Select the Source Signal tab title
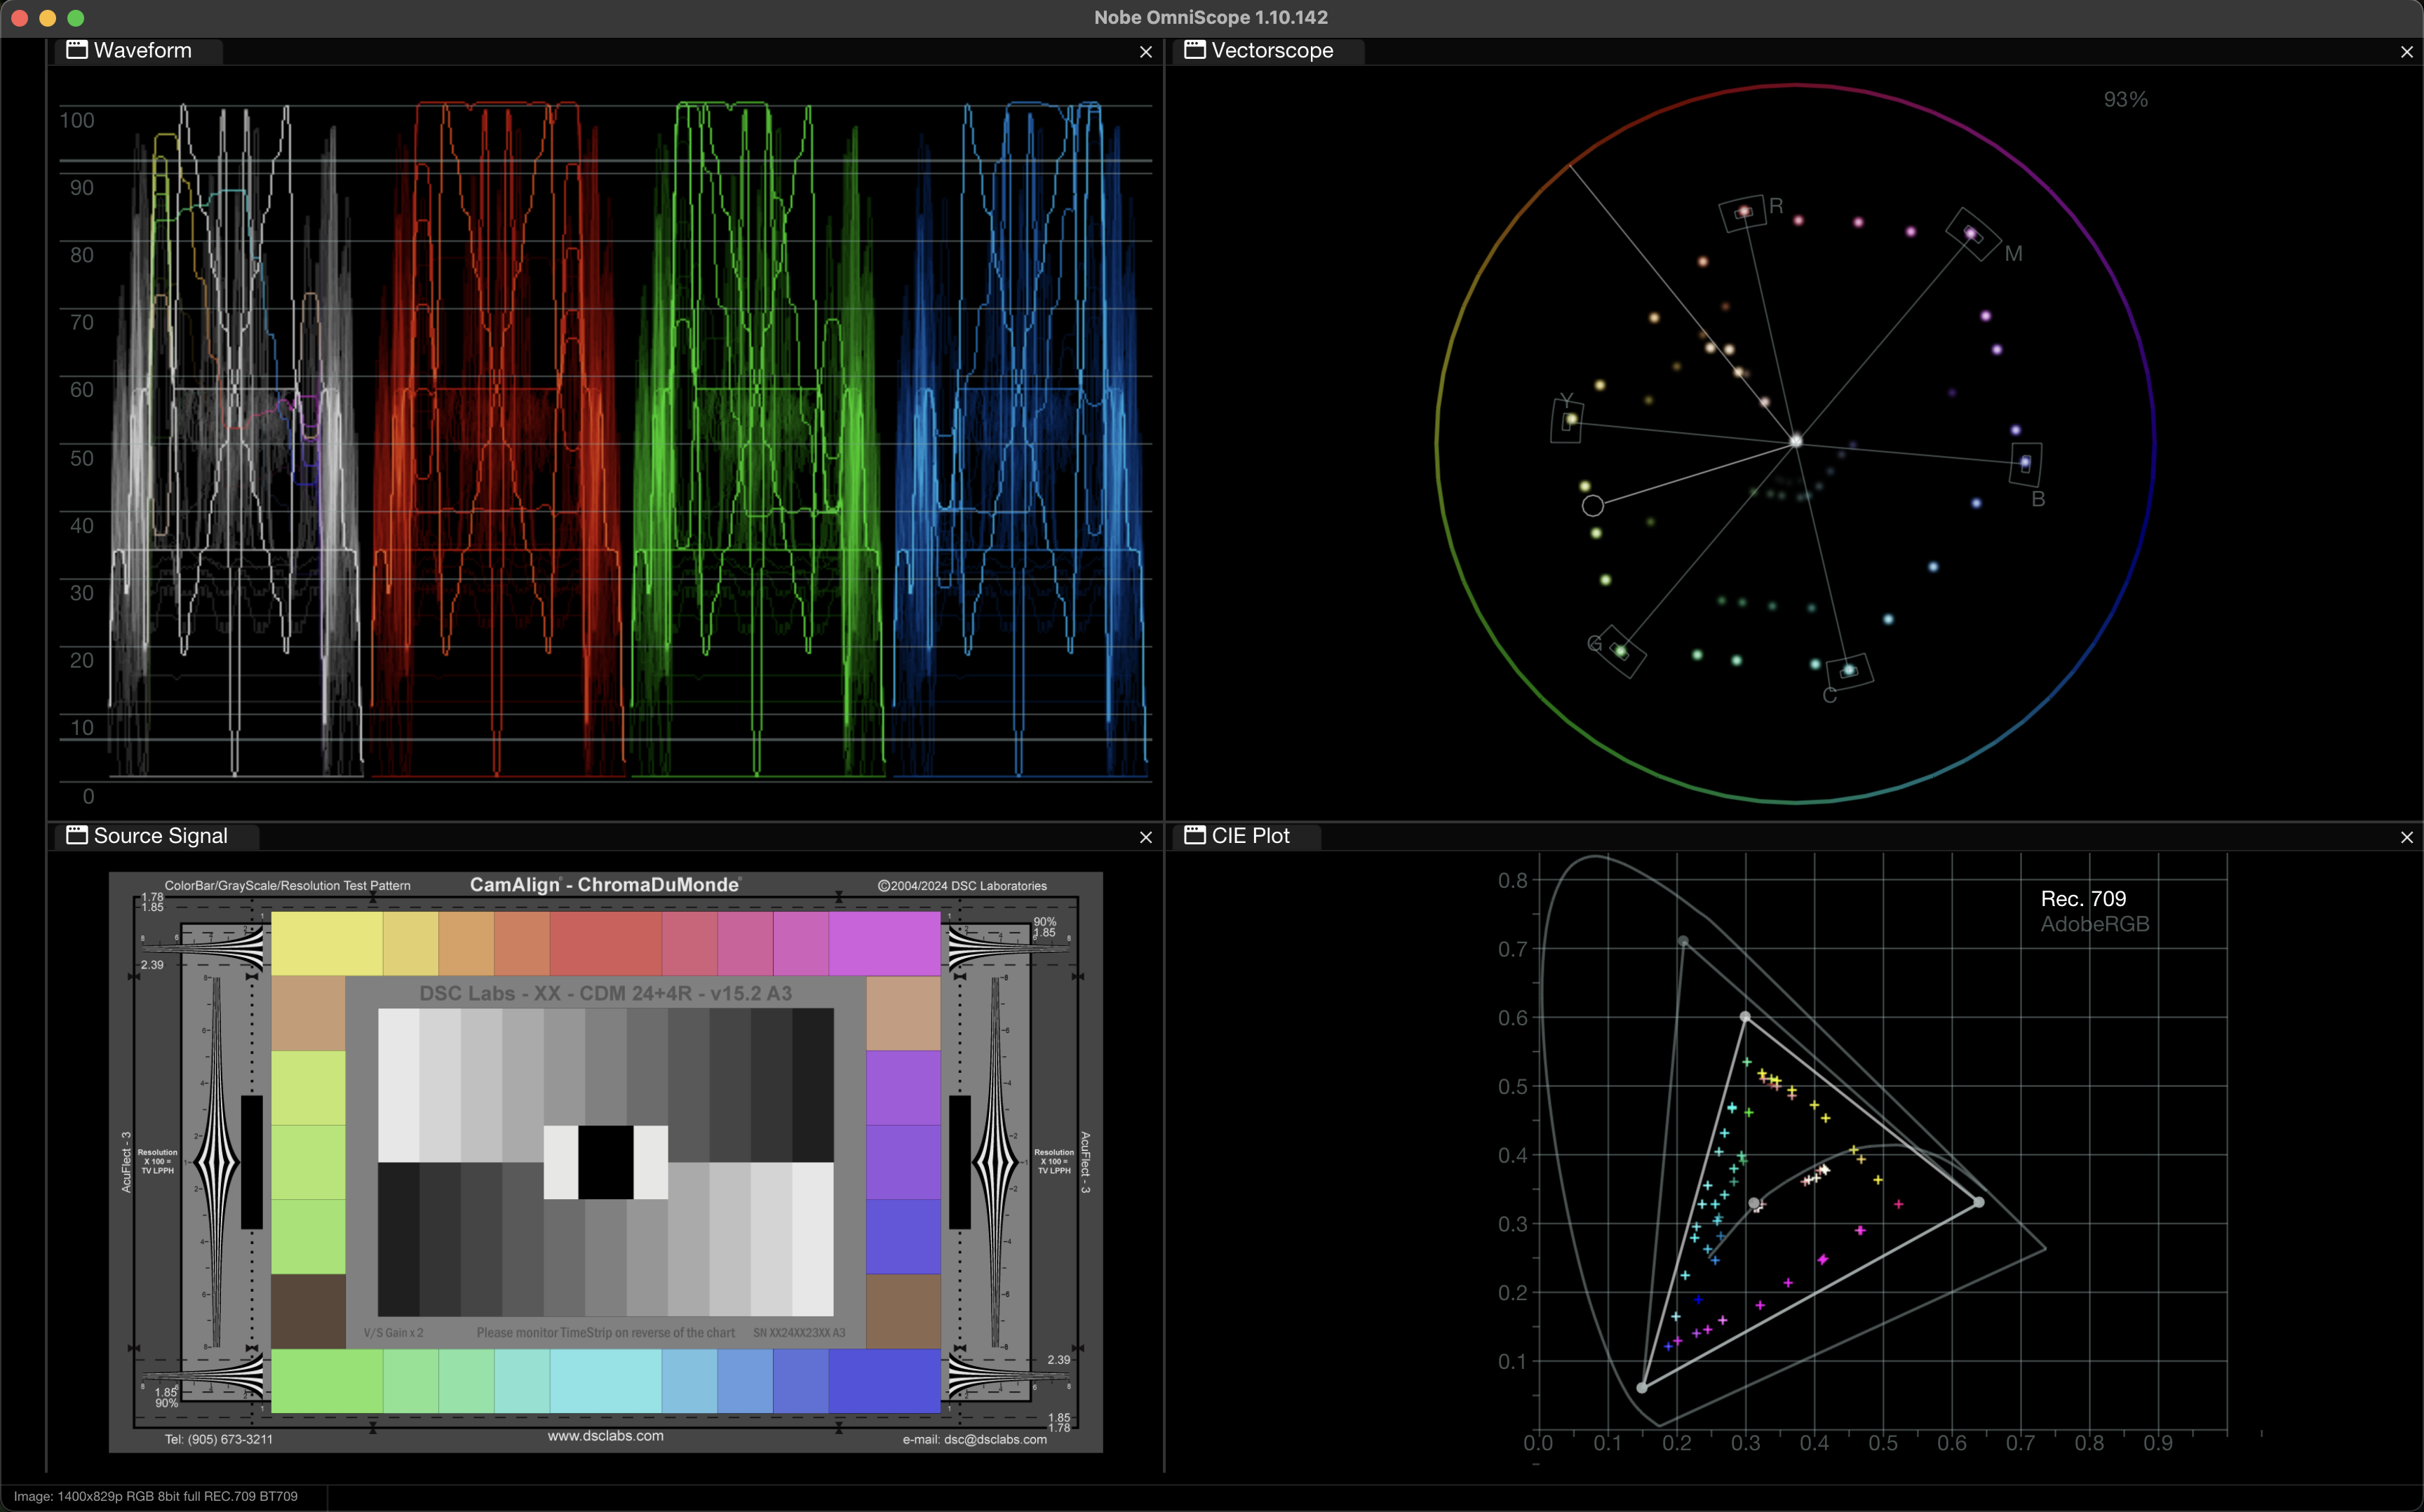This screenshot has height=1512, width=2424. coord(160,835)
